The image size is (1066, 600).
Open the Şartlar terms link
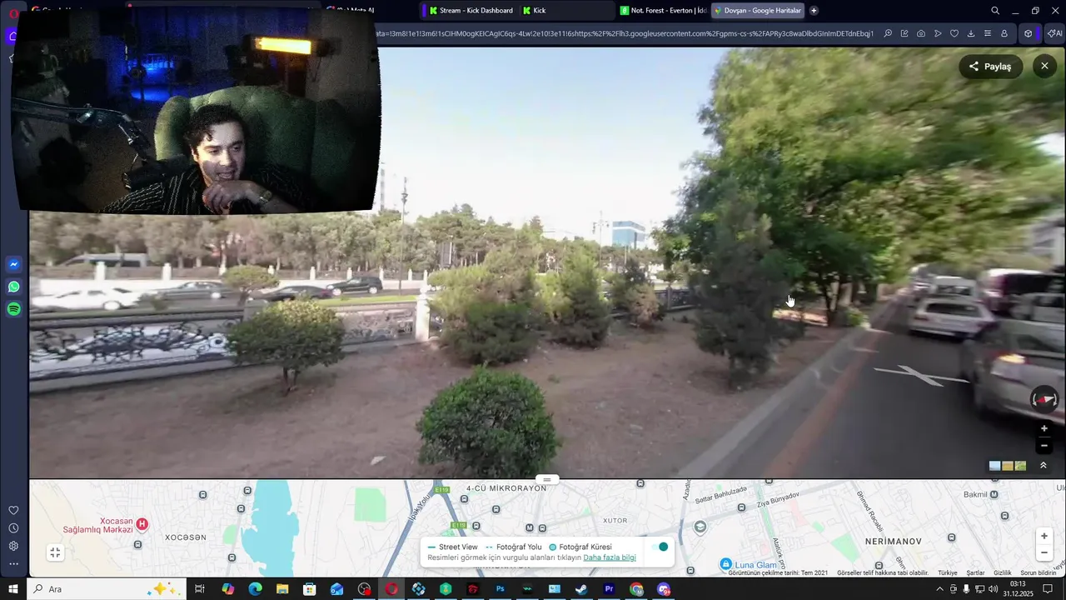click(974, 573)
